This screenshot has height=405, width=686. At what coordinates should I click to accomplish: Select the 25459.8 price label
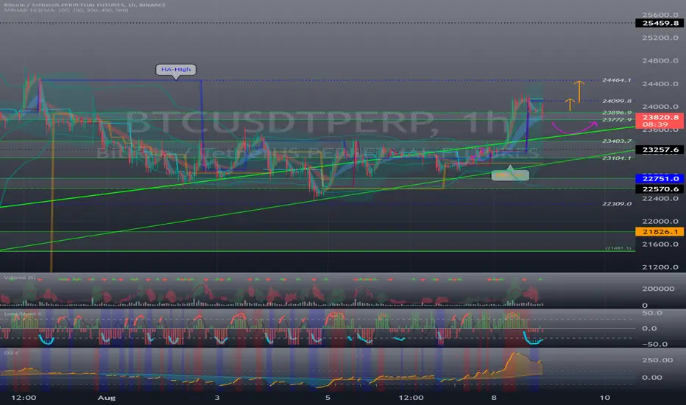(x=660, y=23)
